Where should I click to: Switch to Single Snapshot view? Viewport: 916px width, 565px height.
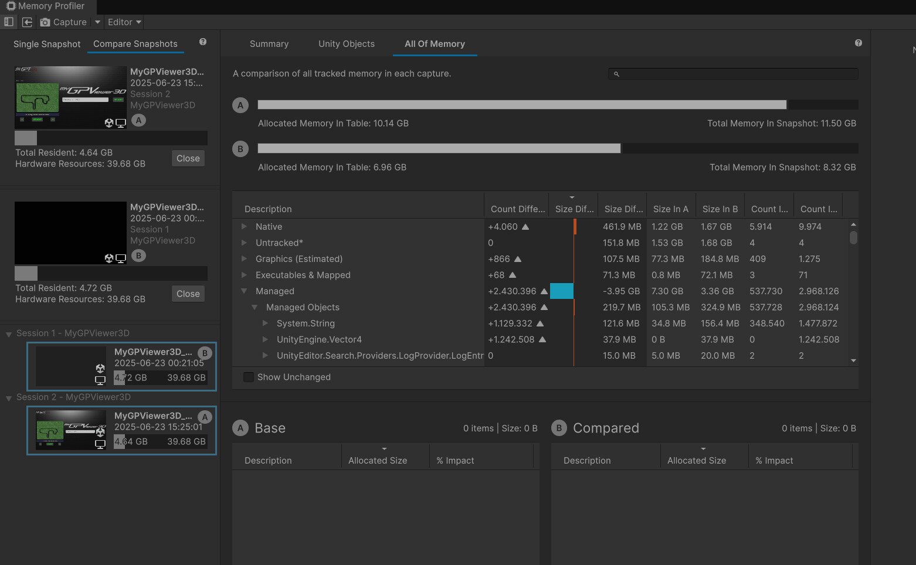47,43
